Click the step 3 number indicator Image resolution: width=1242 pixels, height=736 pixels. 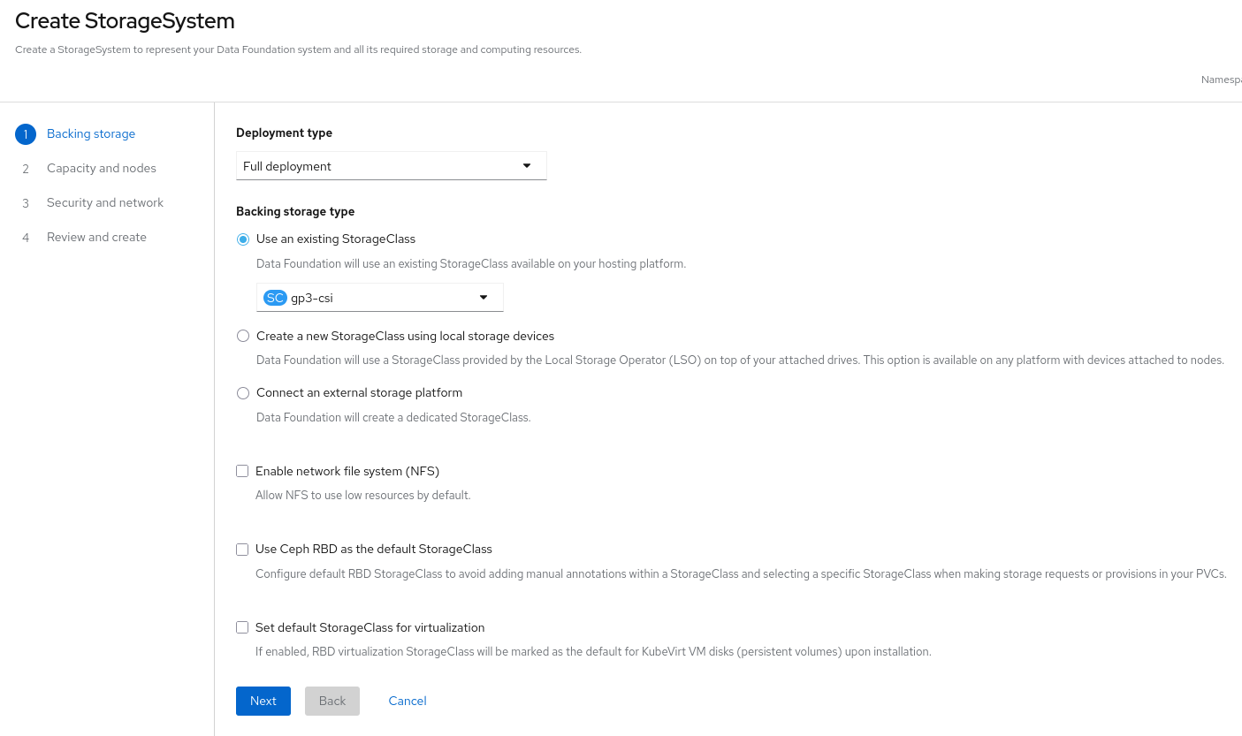click(x=26, y=203)
